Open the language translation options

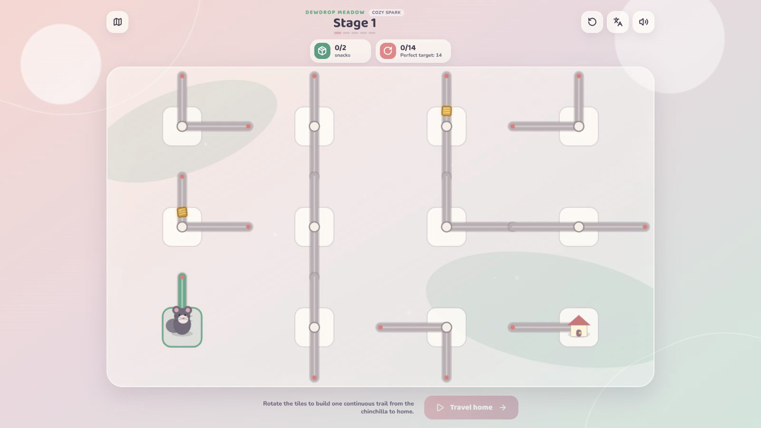618,22
